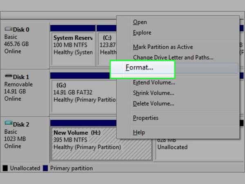
Task: Choose Extend Volume... option
Action: click(x=154, y=83)
